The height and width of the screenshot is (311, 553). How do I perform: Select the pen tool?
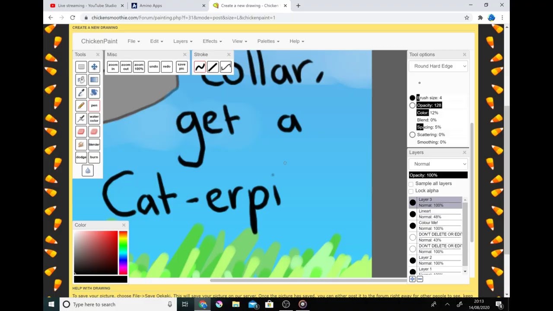[x=94, y=105]
